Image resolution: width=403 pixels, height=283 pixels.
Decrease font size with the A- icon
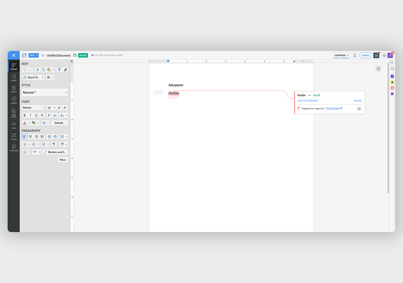[65, 108]
